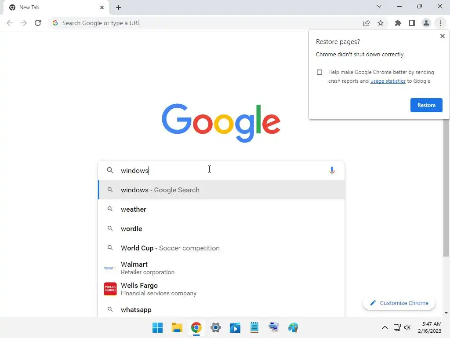
Task: Pick the 'weather' suggestion
Action: pyautogui.click(x=221, y=209)
